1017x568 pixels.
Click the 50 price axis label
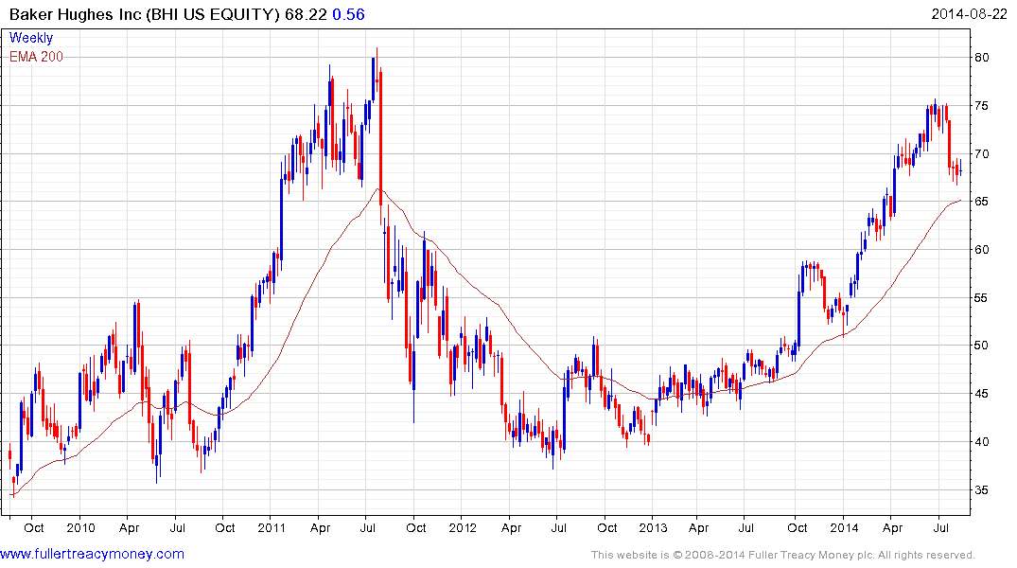[x=982, y=346]
